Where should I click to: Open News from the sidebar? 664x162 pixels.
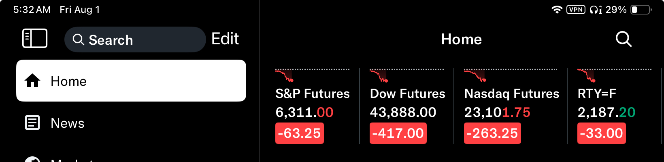click(67, 123)
